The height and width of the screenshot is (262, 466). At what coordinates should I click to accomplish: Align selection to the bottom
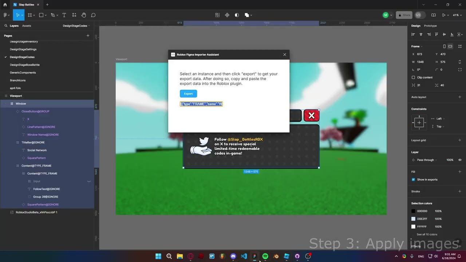click(x=452, y=34)
